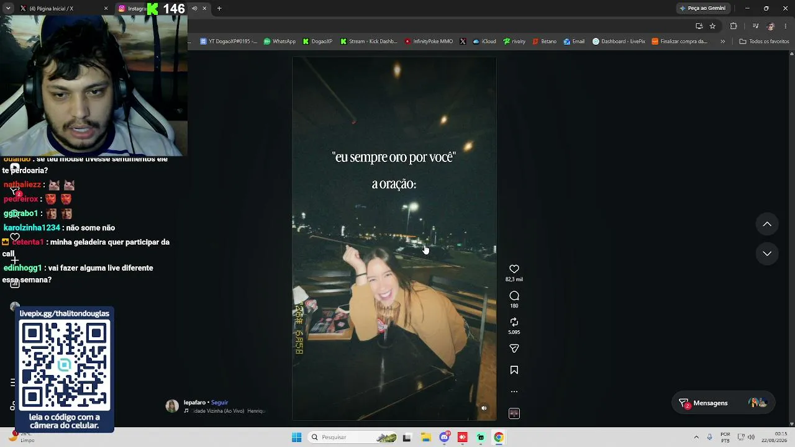Open the Dashboard - LivePix bookmark
795x447 pixels.
(619, 42)
